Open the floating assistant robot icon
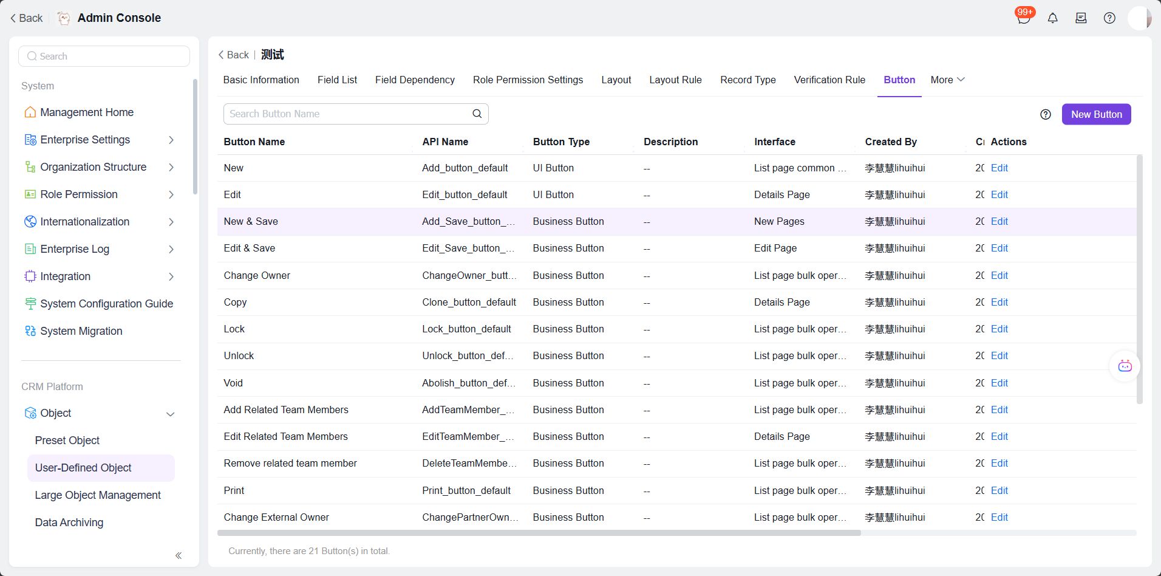Screen dimensions: 1161x576 (x=1124, y=365)
